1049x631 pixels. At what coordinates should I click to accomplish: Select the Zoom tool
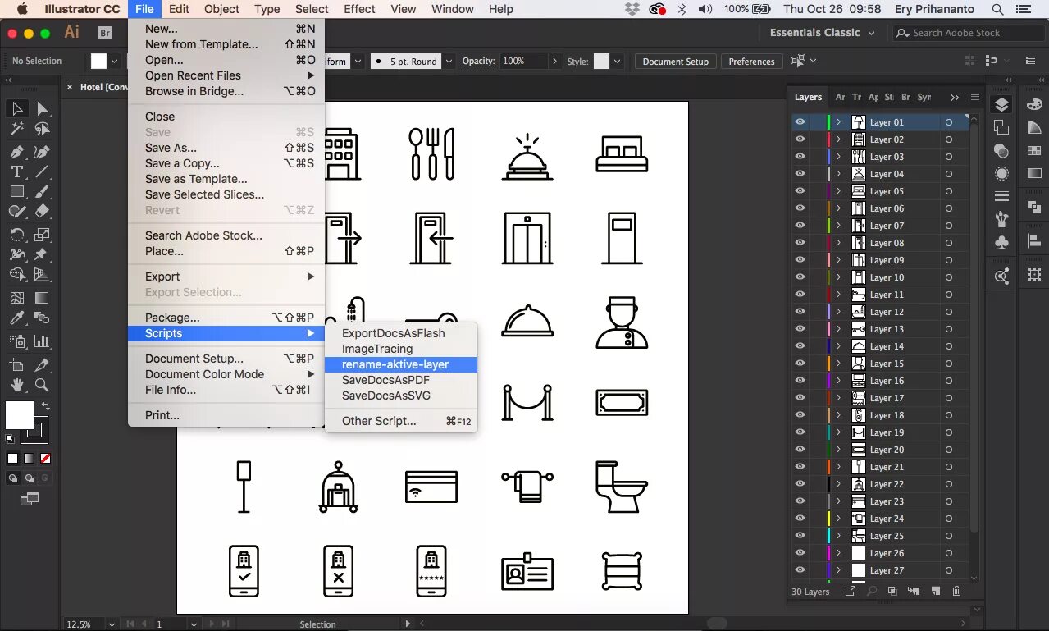(42, 384)
